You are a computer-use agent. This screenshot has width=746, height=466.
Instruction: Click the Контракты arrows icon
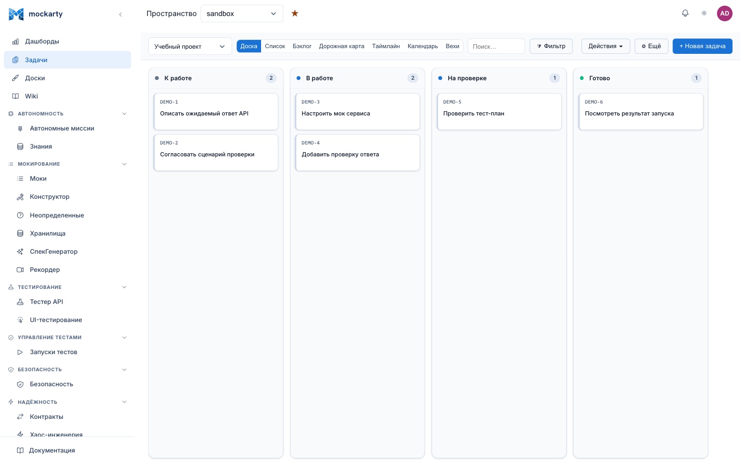[x=20, y=417]
